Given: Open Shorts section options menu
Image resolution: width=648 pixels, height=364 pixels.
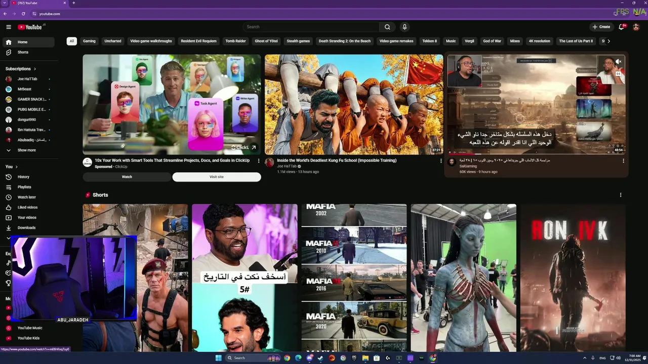Looking at the screenshot, I should click(621, 195).
